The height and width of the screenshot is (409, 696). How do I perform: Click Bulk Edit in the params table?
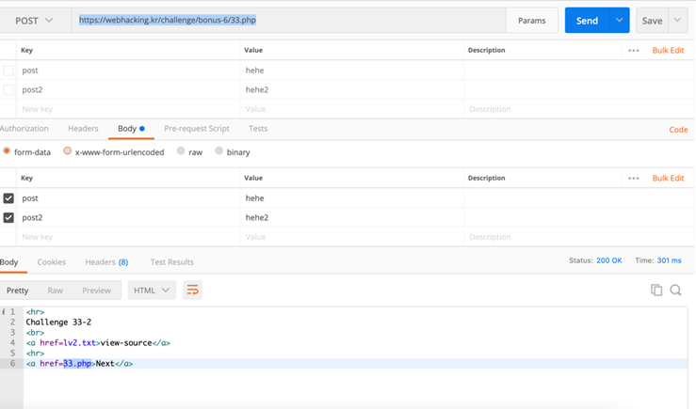click(x=668, y=51)
